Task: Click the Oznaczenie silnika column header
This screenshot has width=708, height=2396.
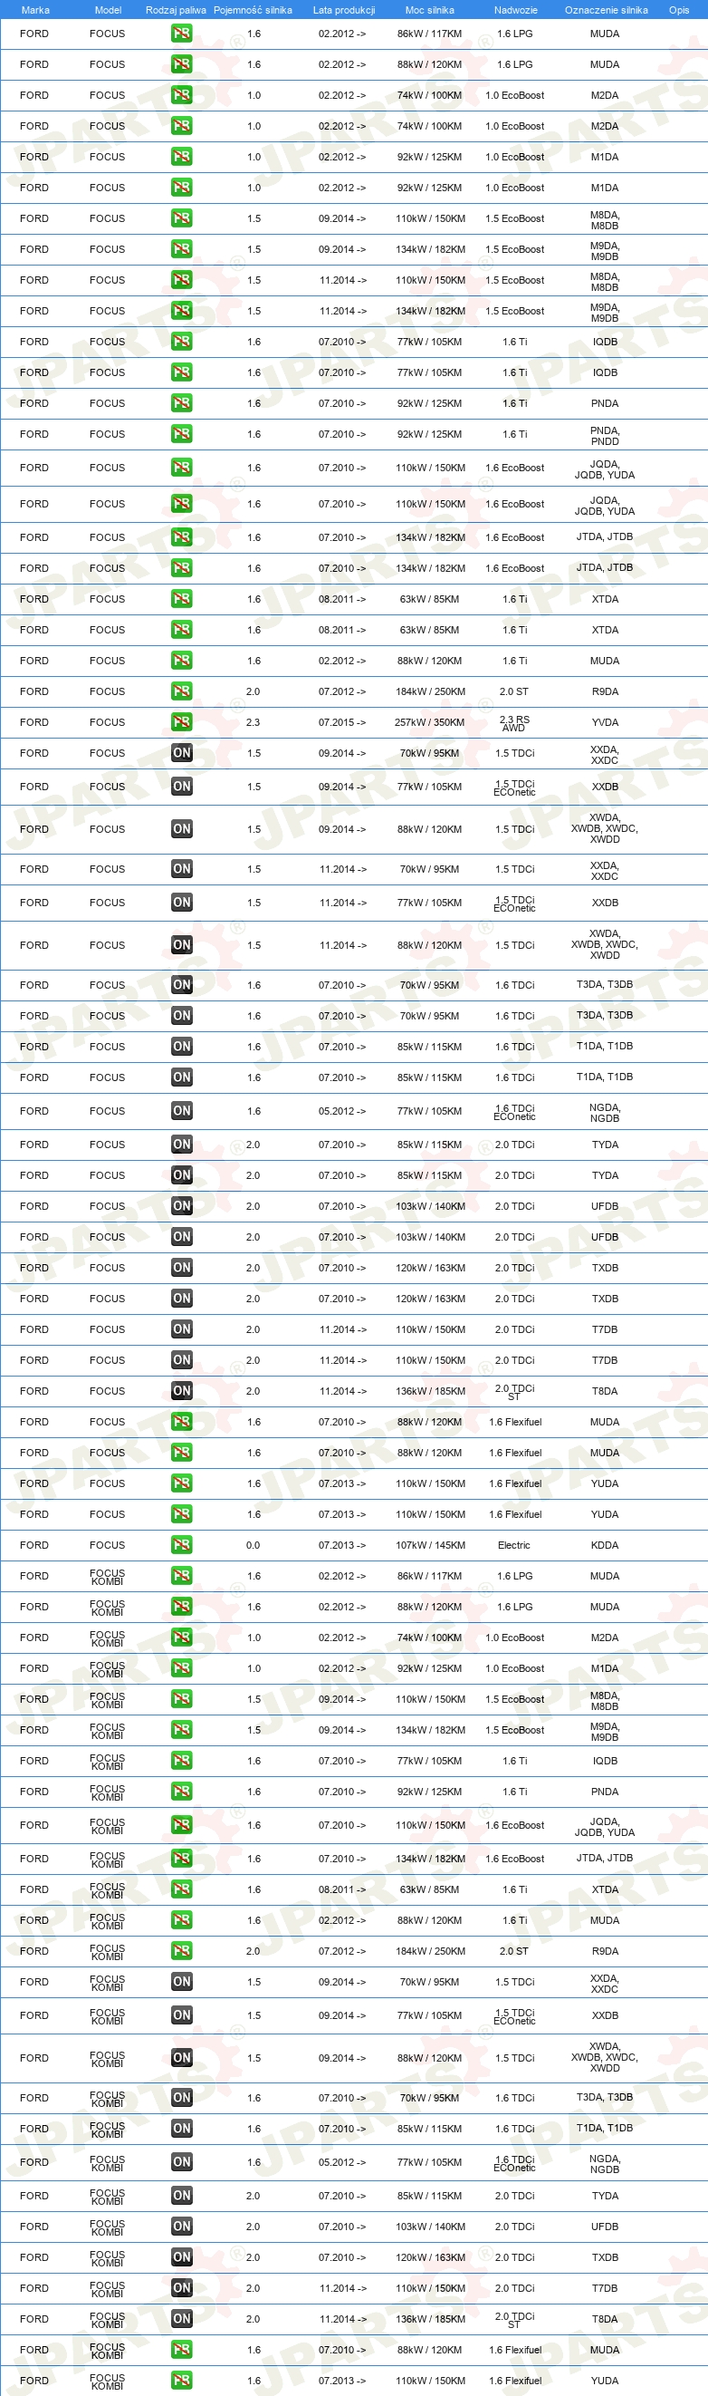Action: (606, 10)
